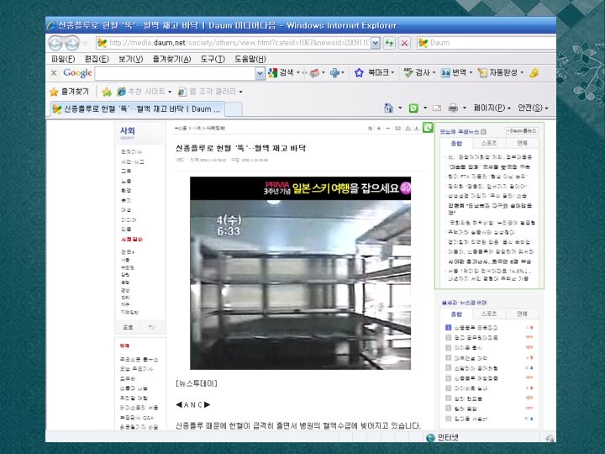The height and width of the screenshot is (454, 605).
Task: Click the email article icon above article
Action: 397,128
